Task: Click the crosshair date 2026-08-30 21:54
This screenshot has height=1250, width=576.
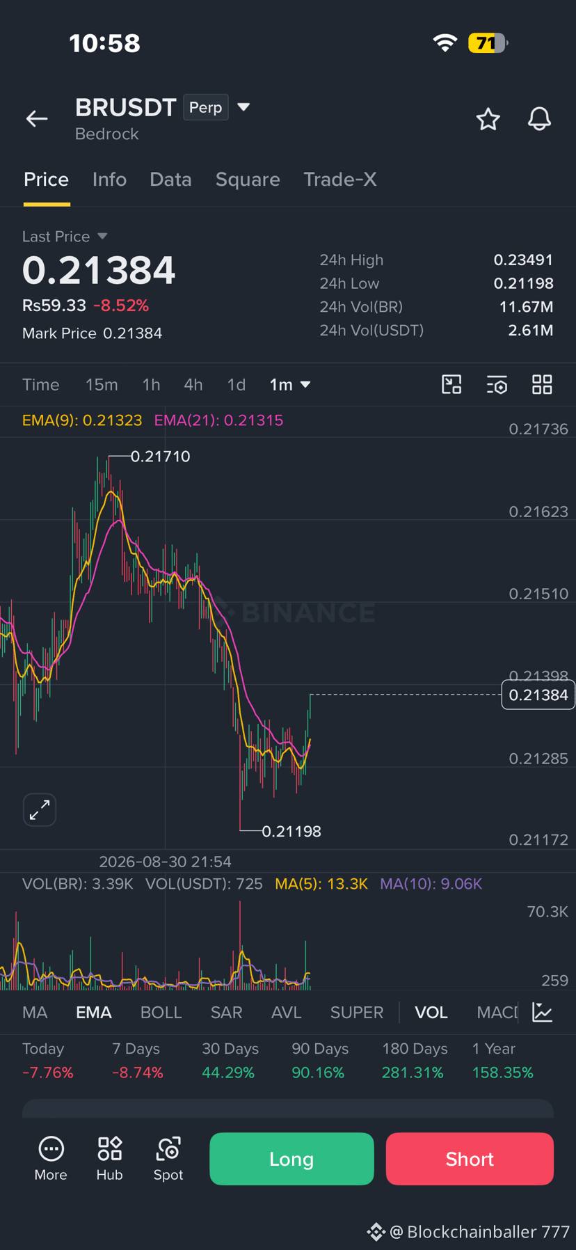Action: (x=165, y=862)
